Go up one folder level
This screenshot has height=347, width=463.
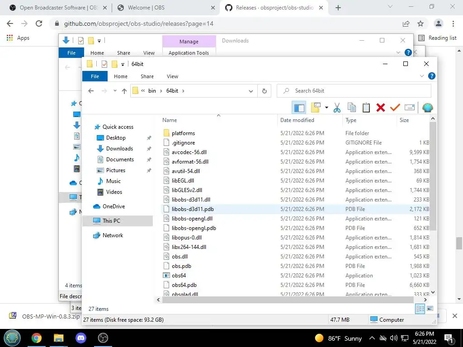point(124,91)
